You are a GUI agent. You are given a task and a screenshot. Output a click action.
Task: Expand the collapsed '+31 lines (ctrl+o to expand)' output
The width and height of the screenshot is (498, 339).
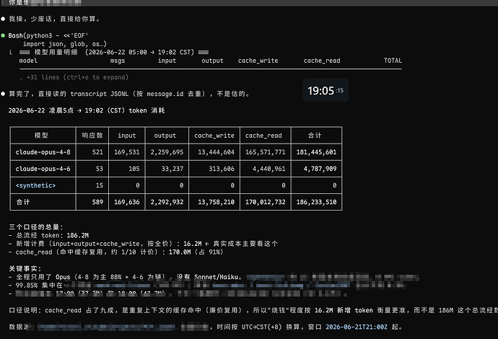point(74,77)
